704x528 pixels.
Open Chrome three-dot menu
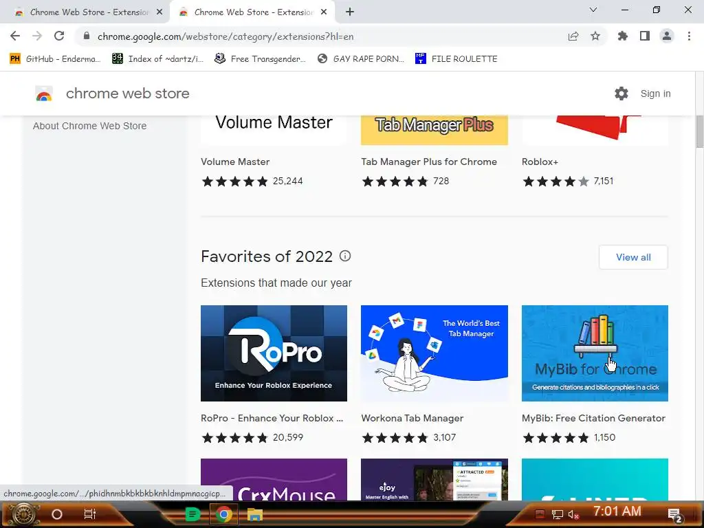point(689,36)
